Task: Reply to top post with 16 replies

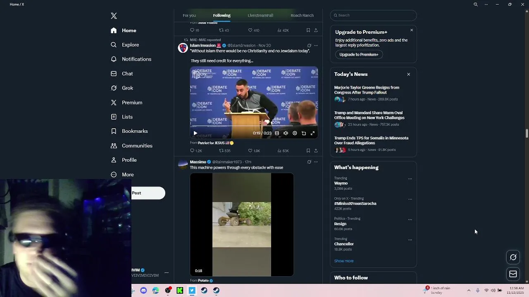Action: (195, 31)
